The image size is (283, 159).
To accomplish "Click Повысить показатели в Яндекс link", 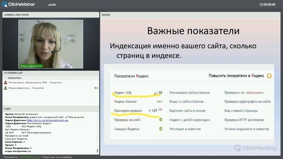I will tap(236, 76).
